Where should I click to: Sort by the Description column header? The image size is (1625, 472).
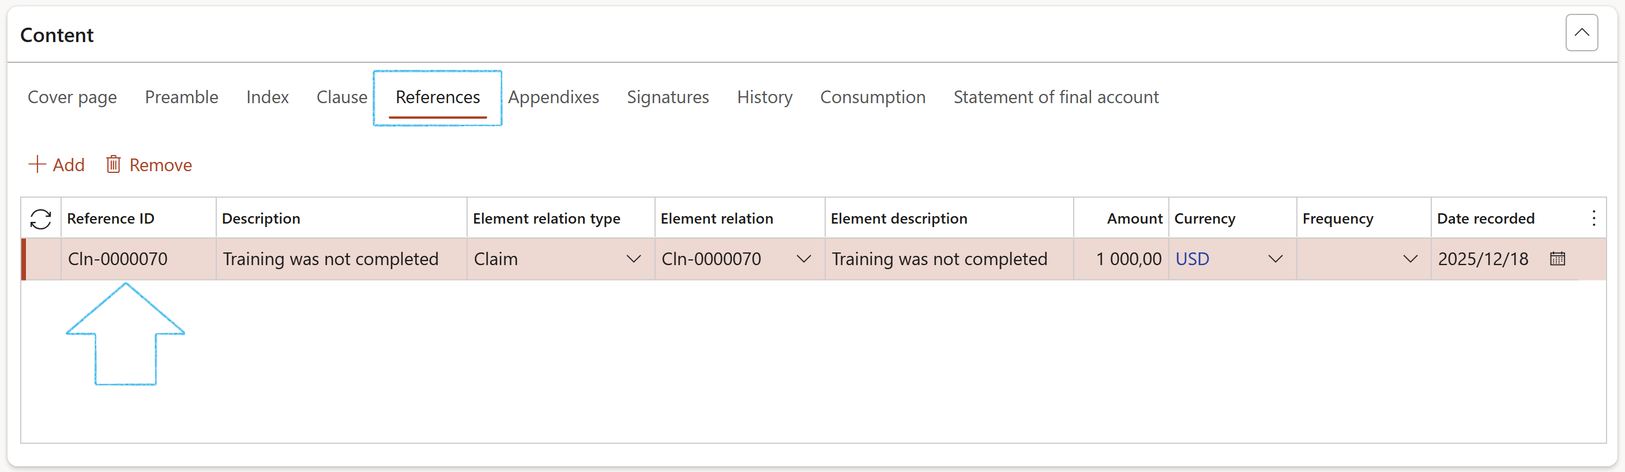click(261, 218)
